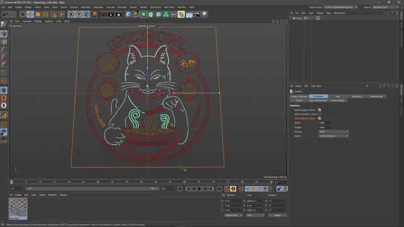Open the MoGraph menu
This screenshot has height=227, width=404.
(86, 7)
